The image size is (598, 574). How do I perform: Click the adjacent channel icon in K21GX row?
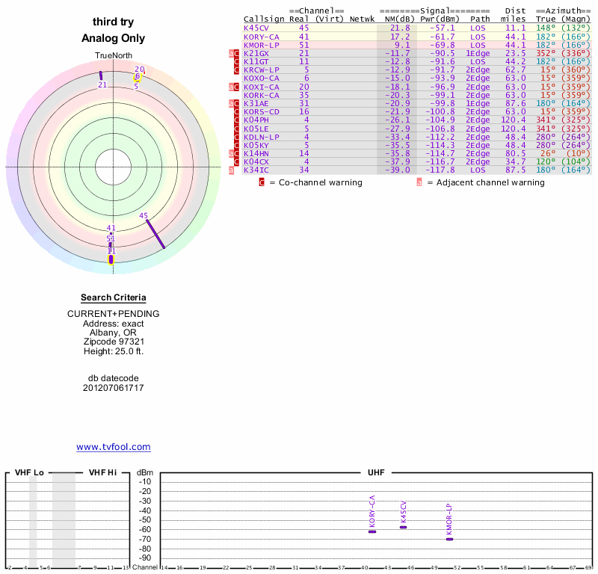tap(232, 54)
